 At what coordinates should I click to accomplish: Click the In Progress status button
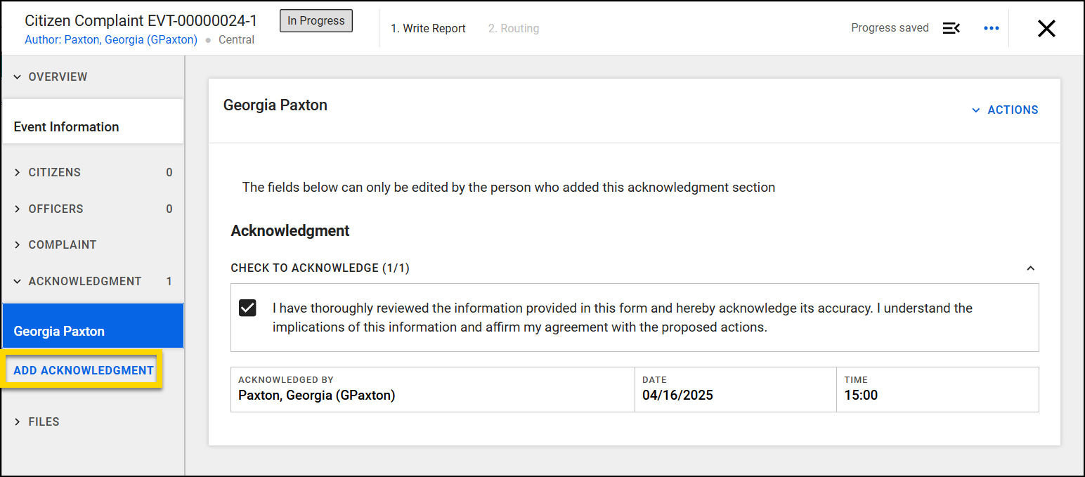point(316,20)
